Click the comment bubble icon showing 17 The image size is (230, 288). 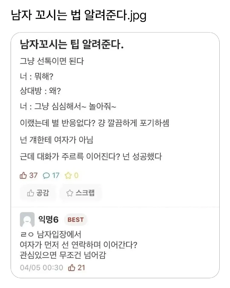46,175
